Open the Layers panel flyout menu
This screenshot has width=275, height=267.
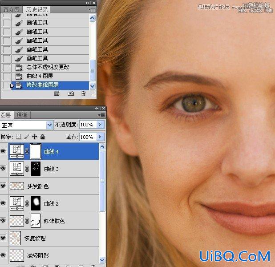click(101, 115)
